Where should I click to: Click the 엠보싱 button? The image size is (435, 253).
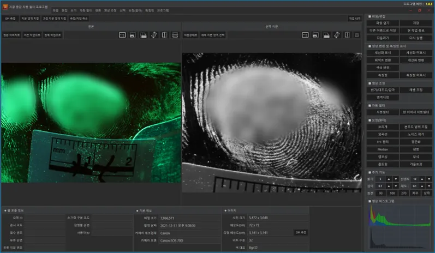click(383, 157)
